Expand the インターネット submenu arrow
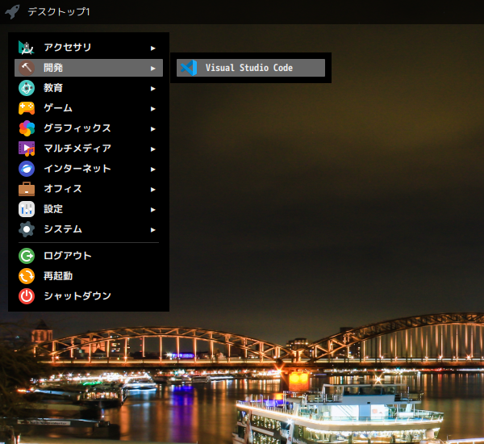Screen dimensions: 484x444 click(152, 169)
